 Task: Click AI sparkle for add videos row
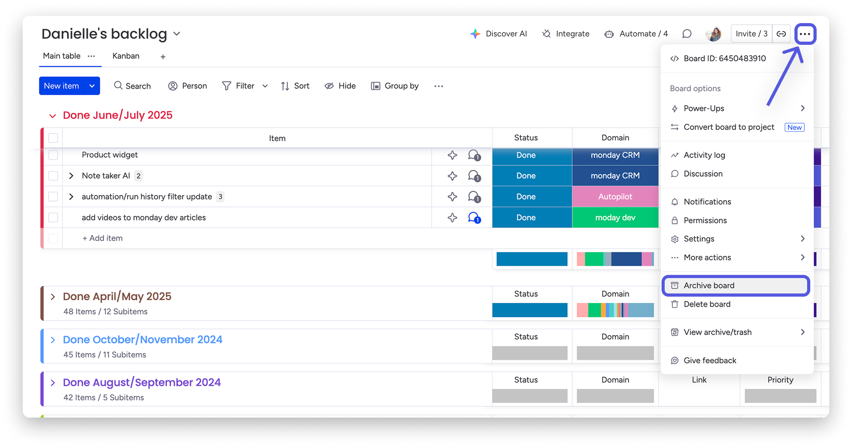[452, 218]
